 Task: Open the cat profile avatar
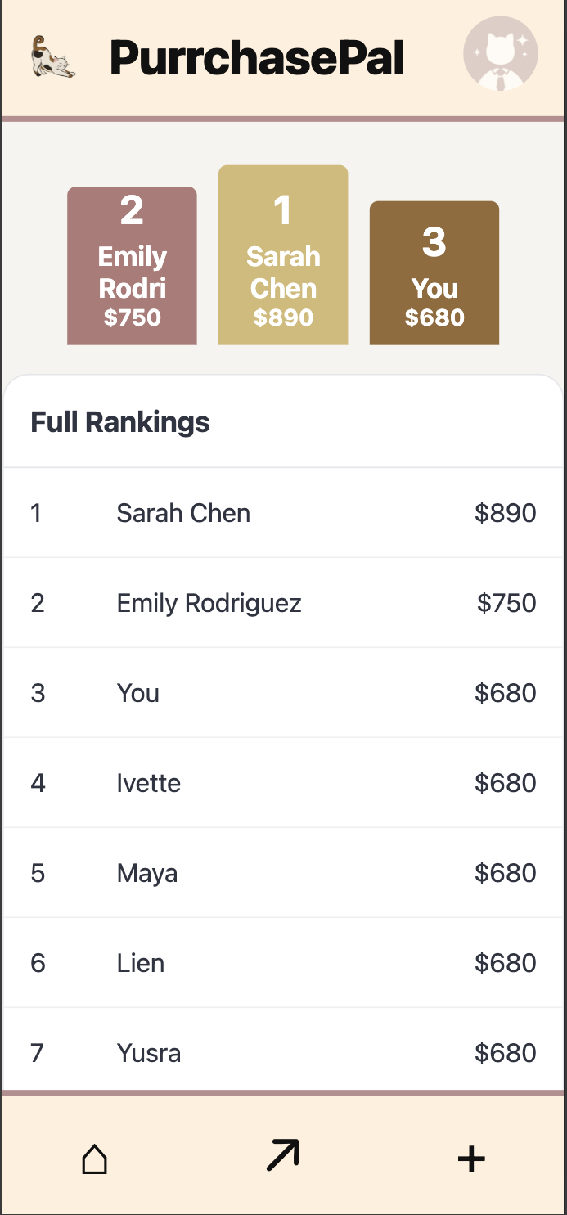(x=500, y=53)
